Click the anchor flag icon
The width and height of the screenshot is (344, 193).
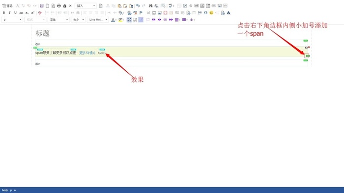pyautogui.click(x=141, y=13)
